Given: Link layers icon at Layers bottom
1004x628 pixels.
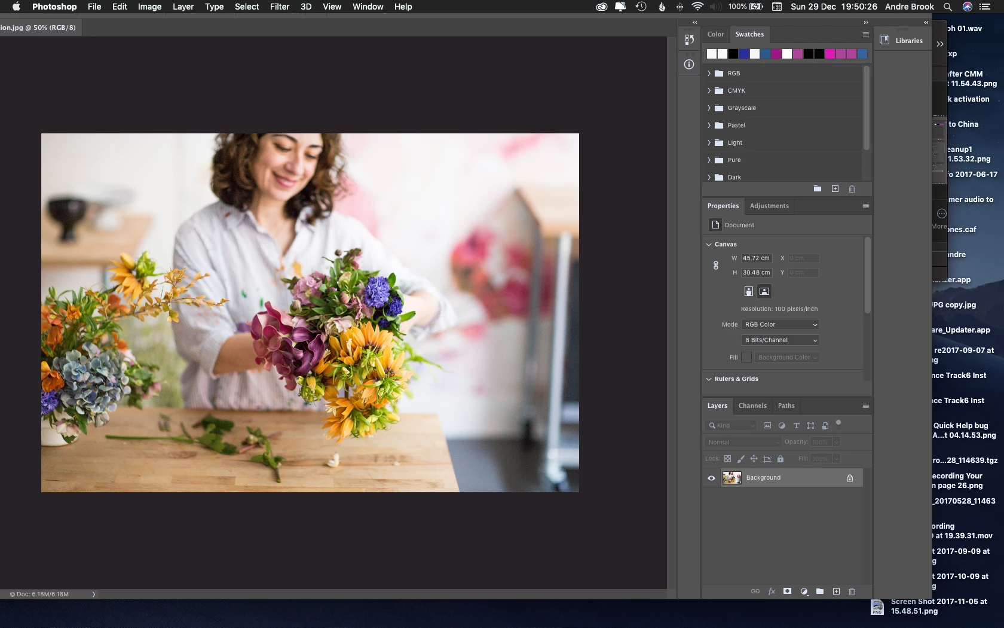Looking at the screenshot, I should coord(755,592).
